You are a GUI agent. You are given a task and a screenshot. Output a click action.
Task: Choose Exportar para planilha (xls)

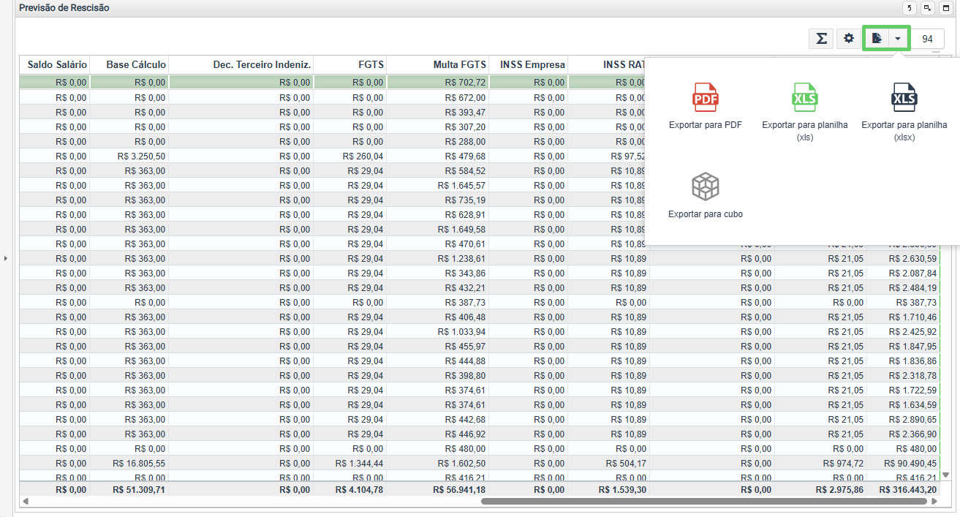pos(805,112)
